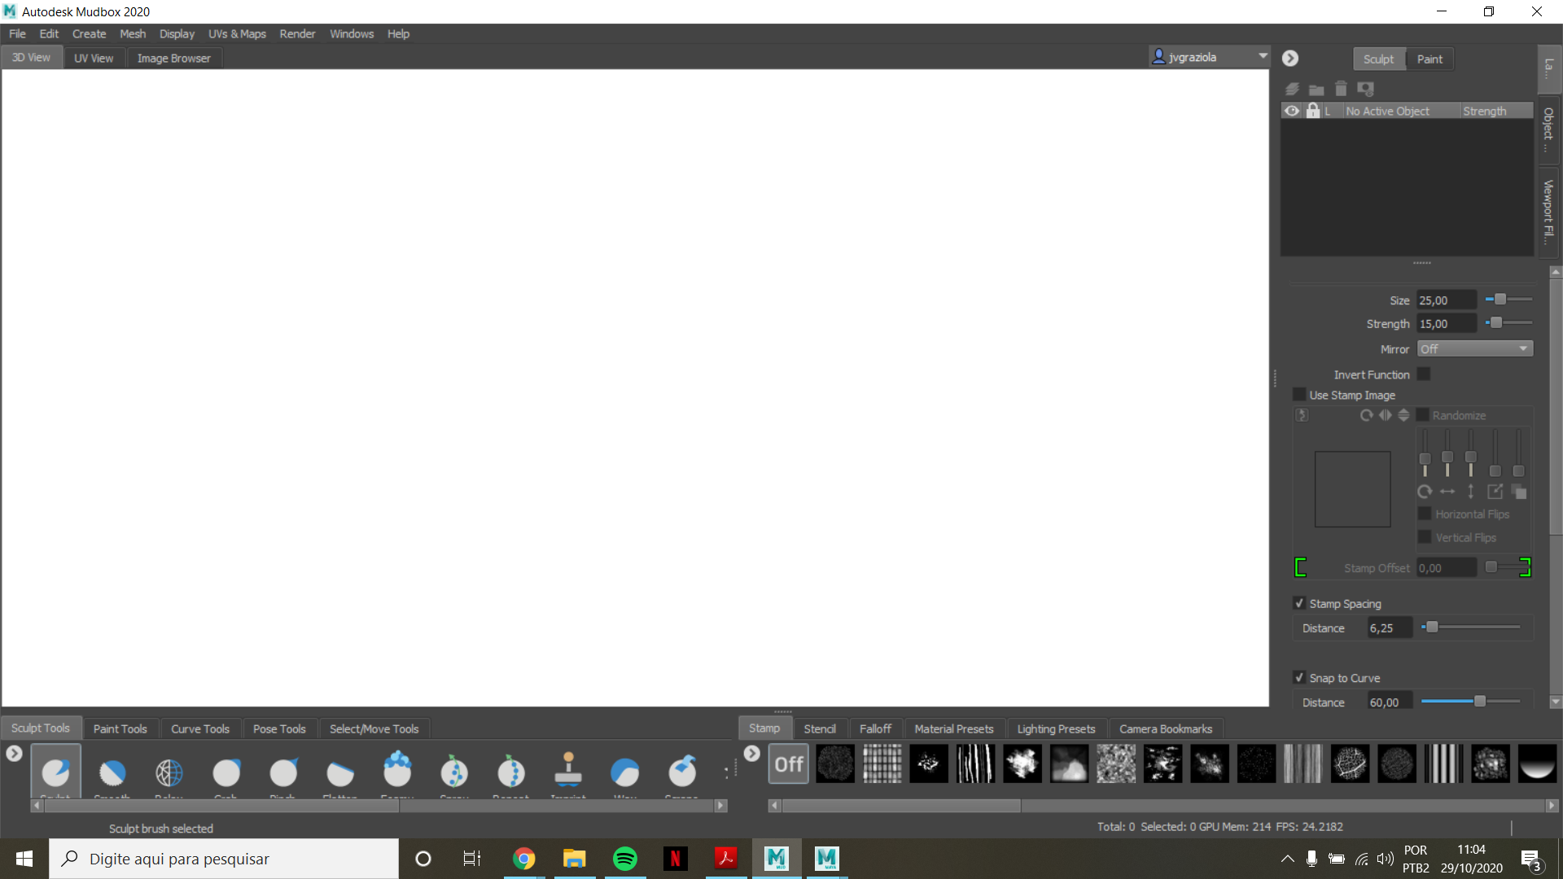Image resolution: width=1563 pixels, height=879 pixels.
Task: Uncheck Stamp Spacing option
Action: [x=1299, y=603]
